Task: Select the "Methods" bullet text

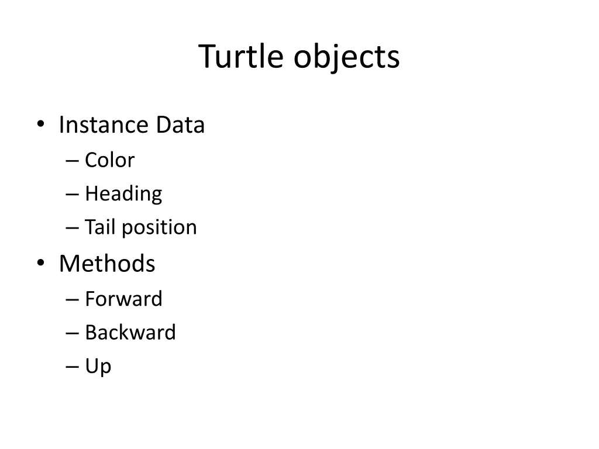Action: coord(107,264)
